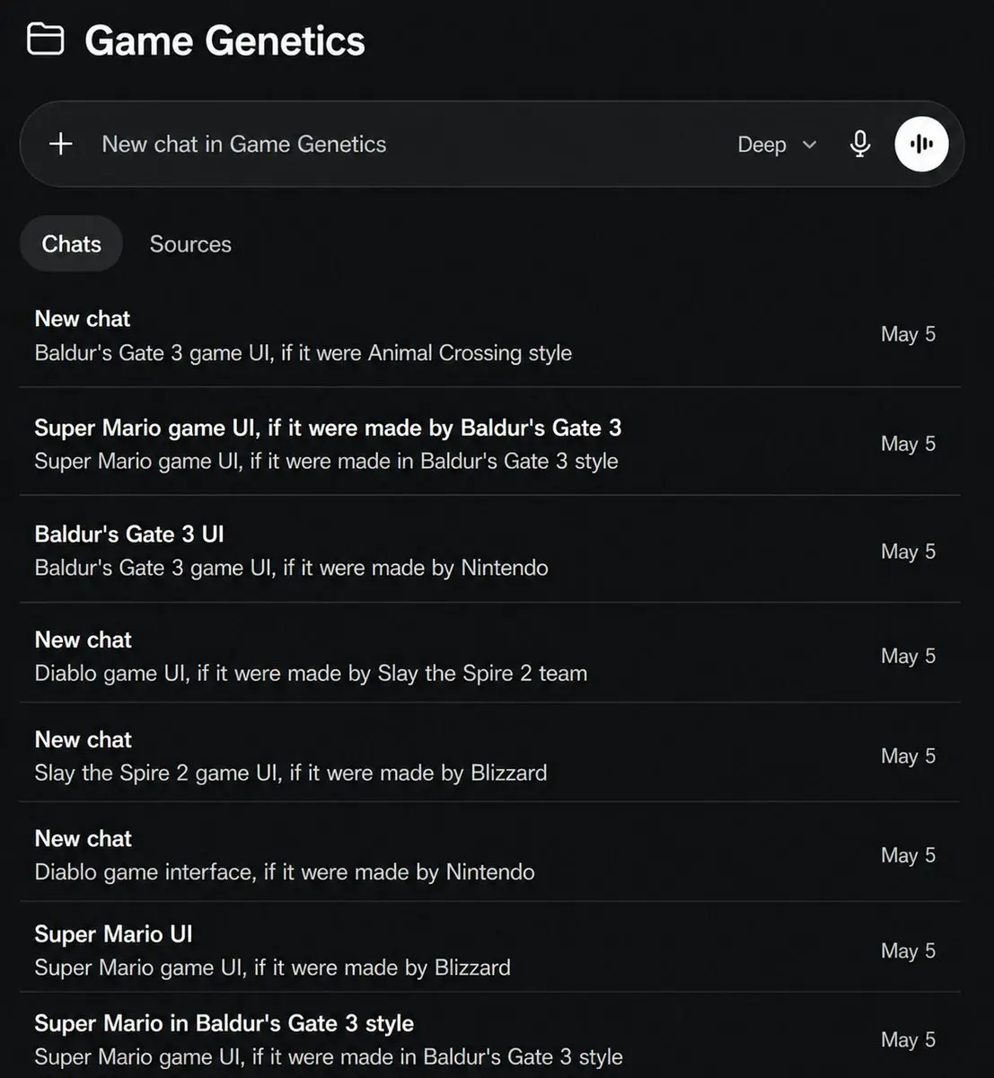Screen dimensions: 994x1078
Task: Expand the chevron next to Deep
Action: [809, 145]
